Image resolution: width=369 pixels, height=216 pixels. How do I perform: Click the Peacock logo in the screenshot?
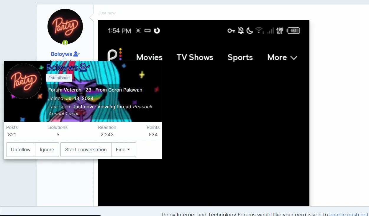[x=114, y=55]
